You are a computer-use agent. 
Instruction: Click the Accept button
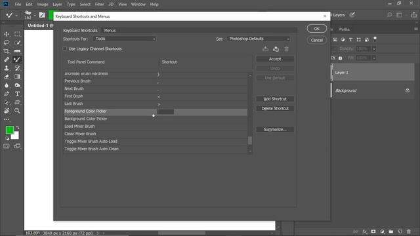(275, 59)
